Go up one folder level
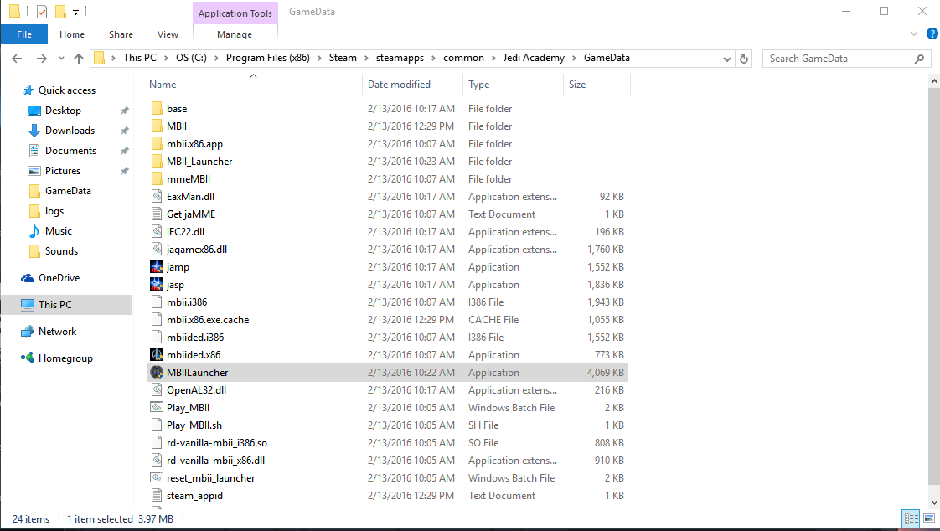This screenshot has width=940, height=531. coord(79,58)
